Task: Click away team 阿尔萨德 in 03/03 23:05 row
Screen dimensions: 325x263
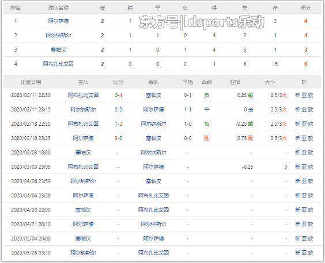Action: point(154,167)
